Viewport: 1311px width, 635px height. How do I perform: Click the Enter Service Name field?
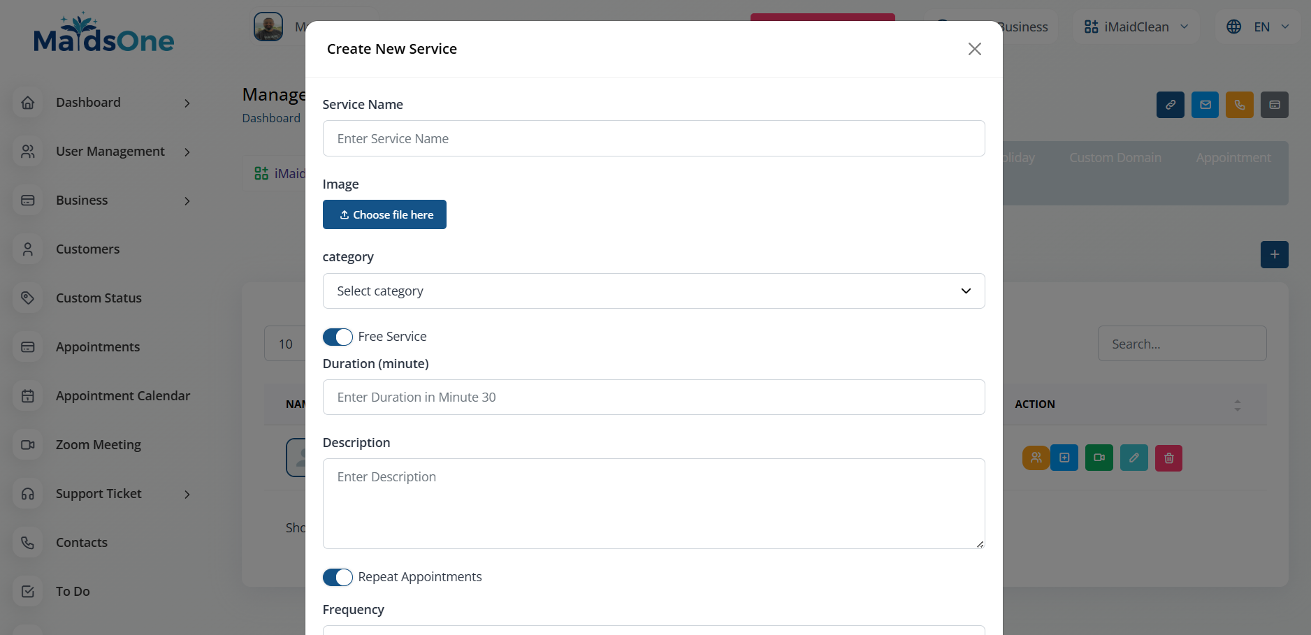pyautogui.click(x=653, y=138)
